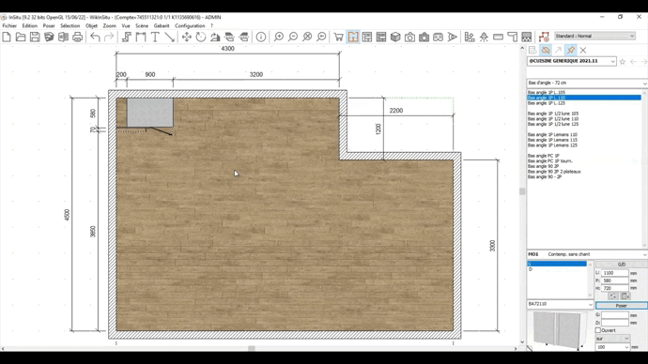Screen dimensions: 648x364
Task: Open the Edition menu
Action: (30, 25)
